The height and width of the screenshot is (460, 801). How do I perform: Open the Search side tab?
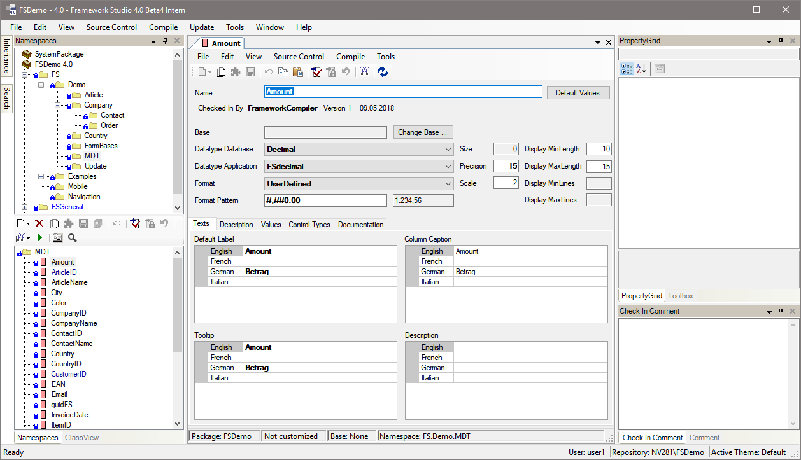click(x=6, y=99)
